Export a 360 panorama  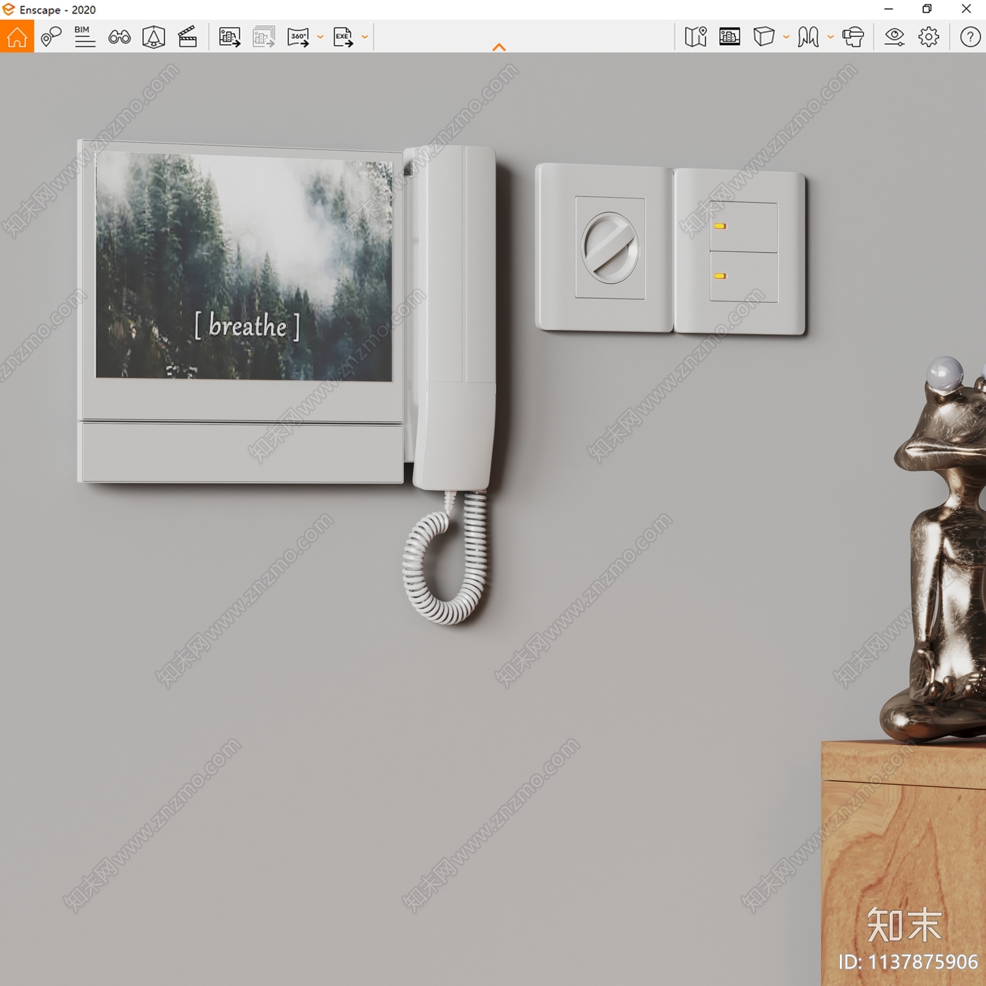coord(298,37)
